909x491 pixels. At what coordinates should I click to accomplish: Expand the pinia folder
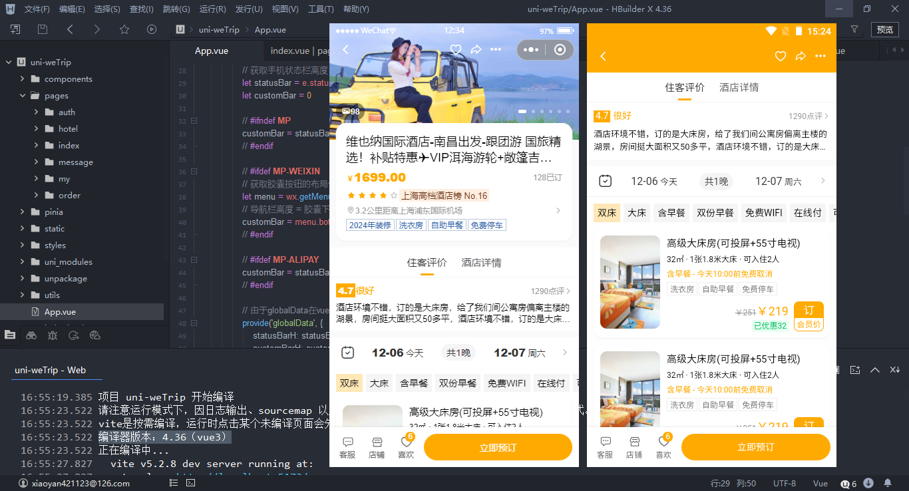point(23,212)
